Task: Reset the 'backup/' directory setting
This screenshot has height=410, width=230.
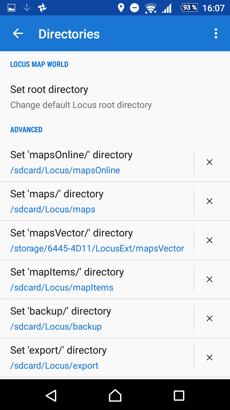Action: tap(210, 318)
